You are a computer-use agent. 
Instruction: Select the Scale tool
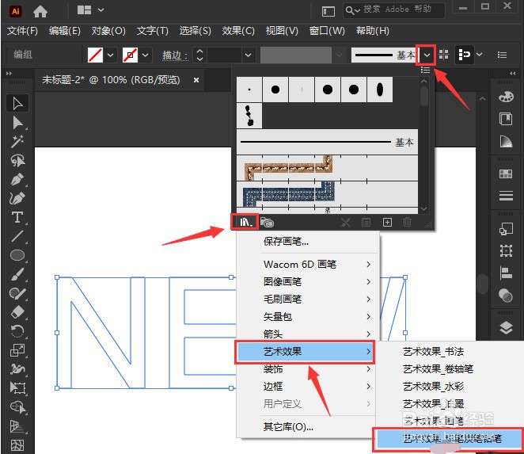[17, 350]
